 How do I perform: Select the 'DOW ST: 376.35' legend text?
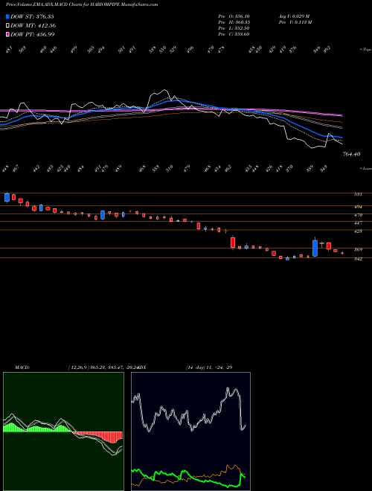click(x=33, y=16)
